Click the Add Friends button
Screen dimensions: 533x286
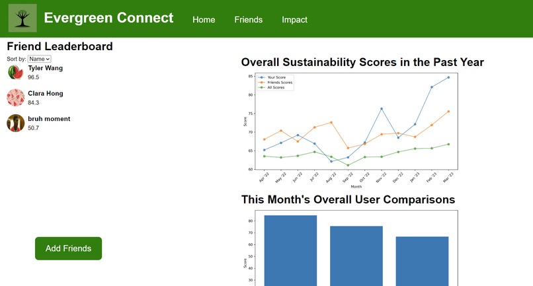click(68, 248)
